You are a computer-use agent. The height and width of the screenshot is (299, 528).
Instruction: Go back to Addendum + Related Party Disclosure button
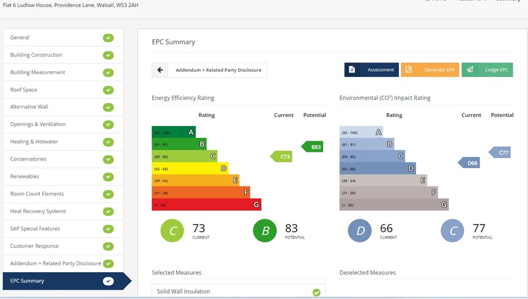click(209, 70)
